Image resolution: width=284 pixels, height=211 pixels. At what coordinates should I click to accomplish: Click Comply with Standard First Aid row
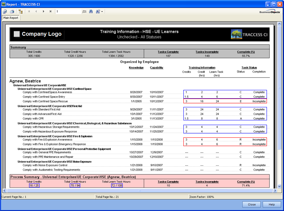pos(139,109)
